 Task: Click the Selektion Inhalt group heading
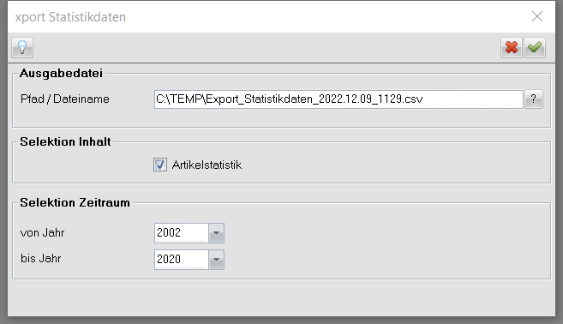pyautogui.click(x=65, y=141)
